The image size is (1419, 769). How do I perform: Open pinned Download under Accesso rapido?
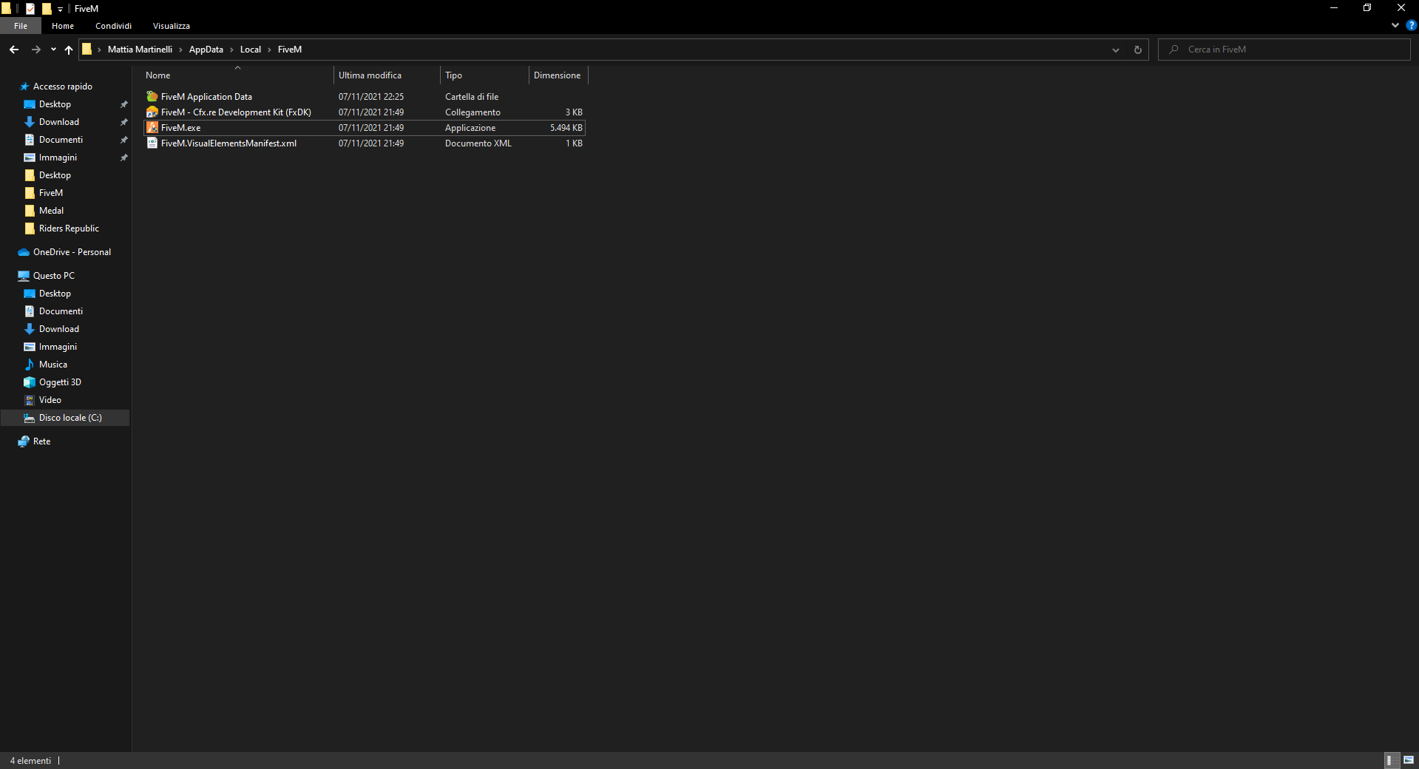[59, 122]
